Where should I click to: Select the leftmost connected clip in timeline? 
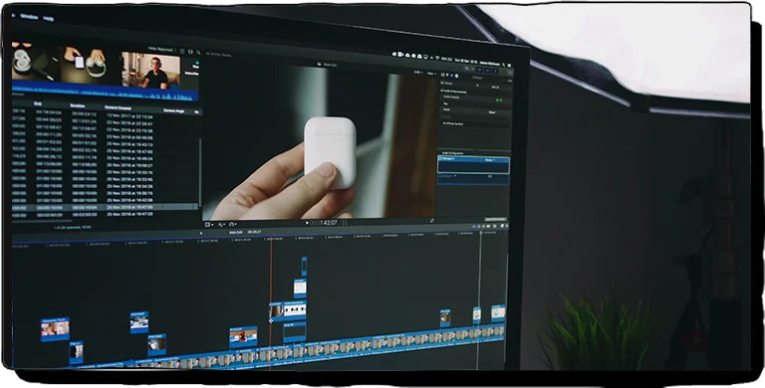(x=55, y=329)
